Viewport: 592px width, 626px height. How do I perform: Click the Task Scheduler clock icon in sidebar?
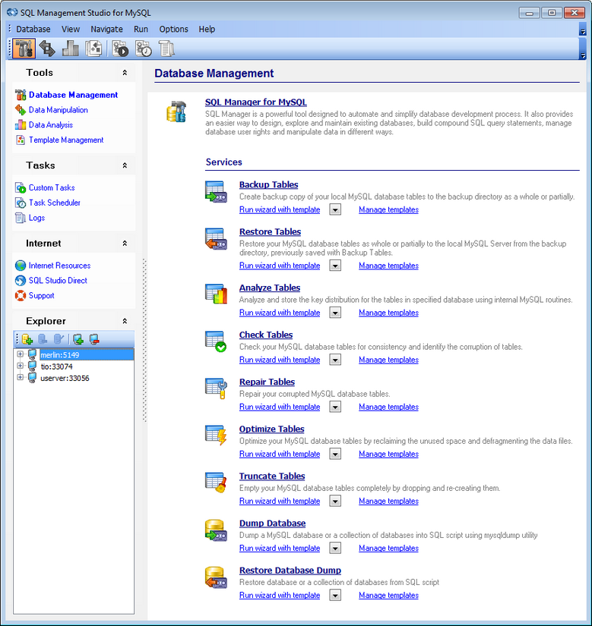21,203
